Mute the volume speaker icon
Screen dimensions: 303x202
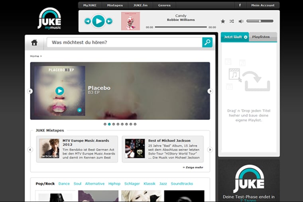point(241,21)
